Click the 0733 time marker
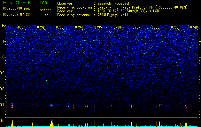Image resolution: width=201 pixels, height=127 pixels. coord(60,27)
